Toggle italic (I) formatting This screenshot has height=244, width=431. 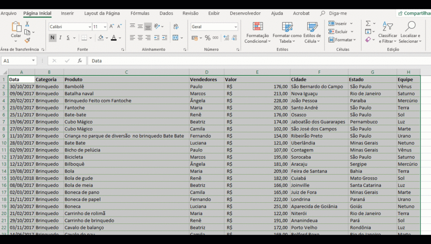coord(60,37)
